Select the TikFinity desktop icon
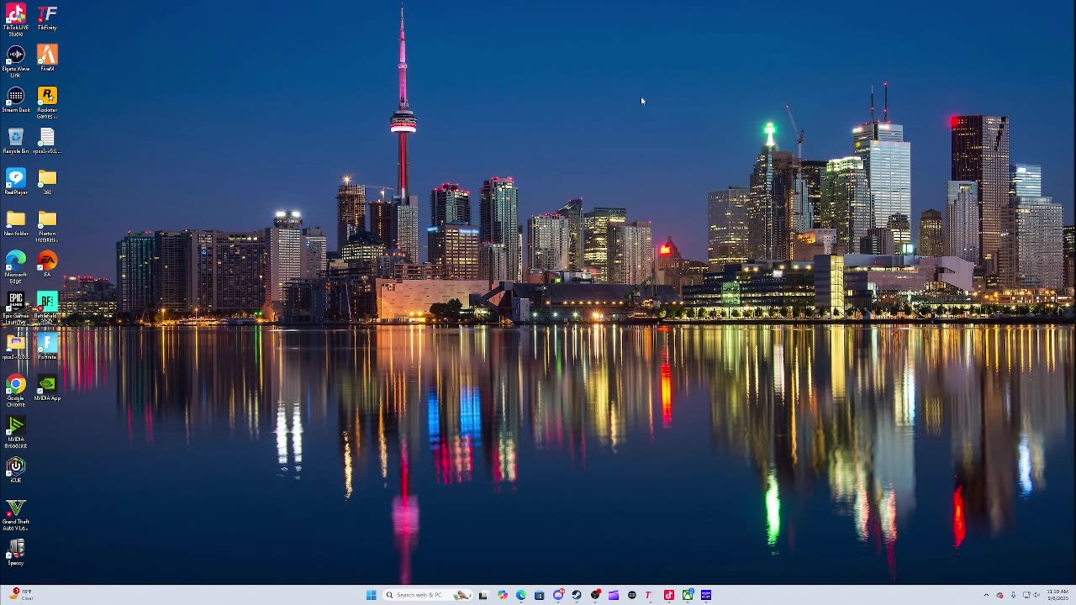 (x=47, y=18)
